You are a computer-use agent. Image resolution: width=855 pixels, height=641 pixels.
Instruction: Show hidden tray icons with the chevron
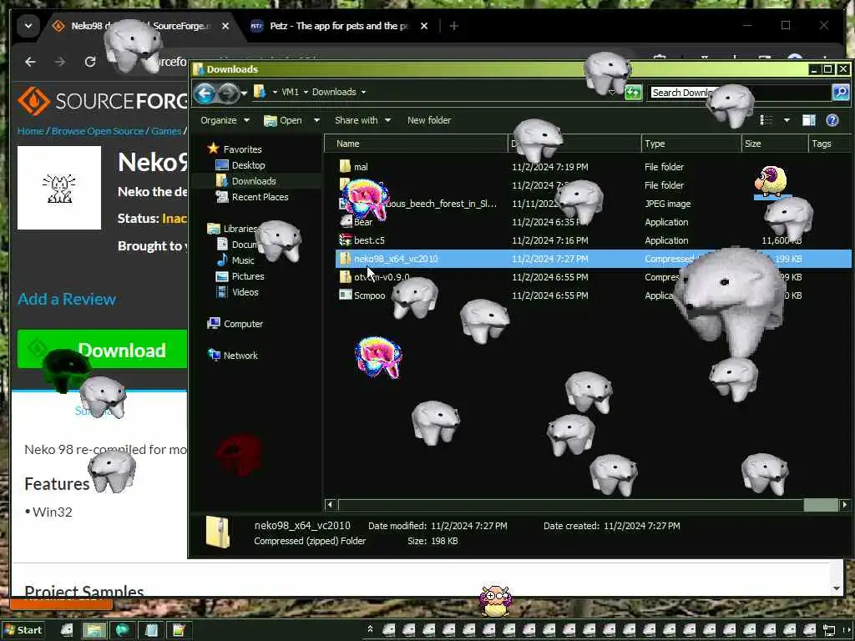pyautogui.click(x=370, y=629)
